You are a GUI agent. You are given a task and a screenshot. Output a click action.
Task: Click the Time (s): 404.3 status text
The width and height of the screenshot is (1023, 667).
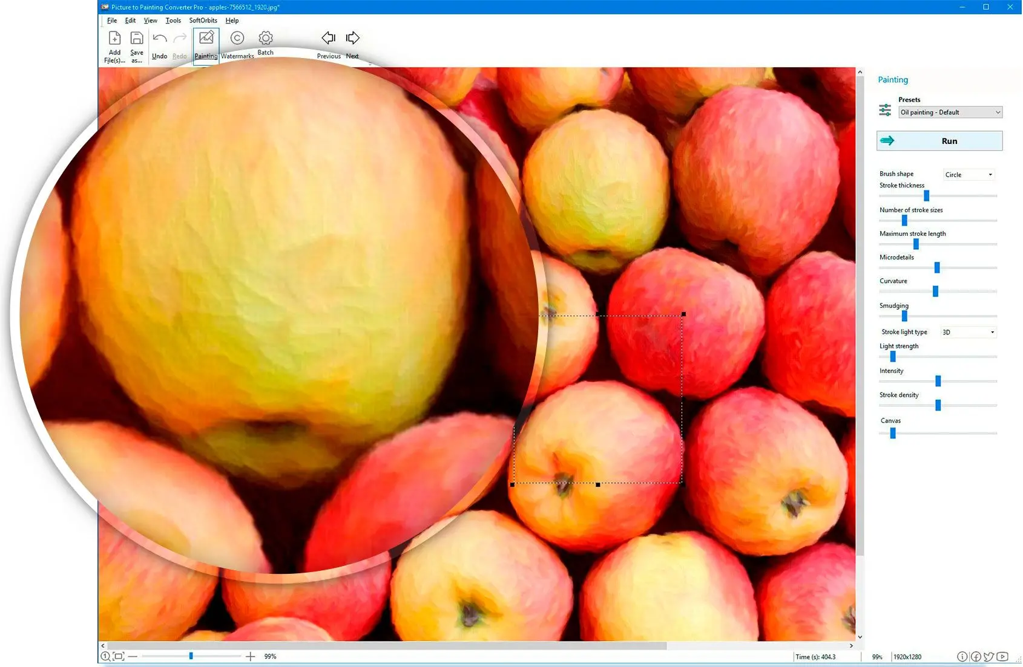(815, 657)
